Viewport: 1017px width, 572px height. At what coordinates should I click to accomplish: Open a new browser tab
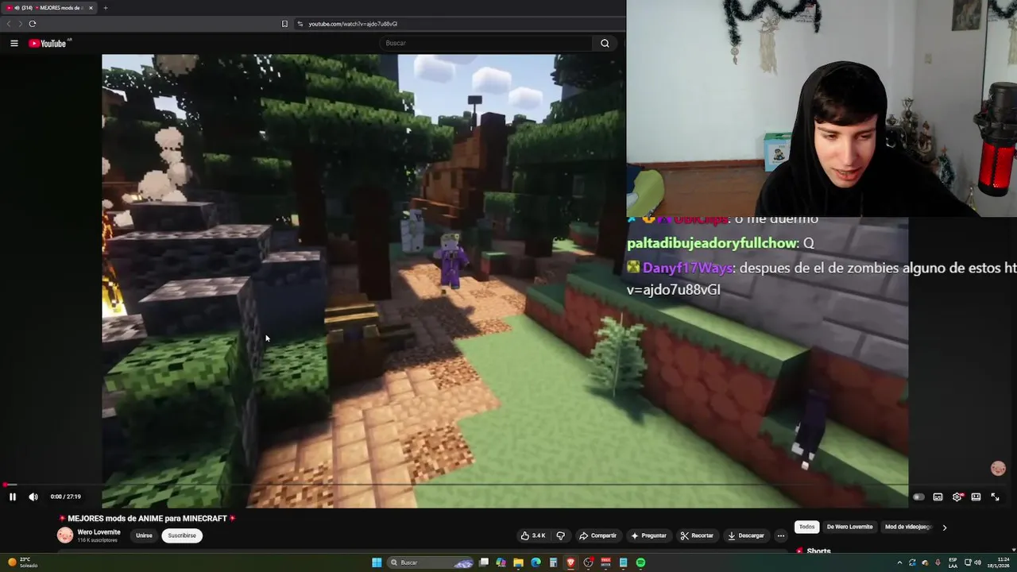click(x=105, y=8)
